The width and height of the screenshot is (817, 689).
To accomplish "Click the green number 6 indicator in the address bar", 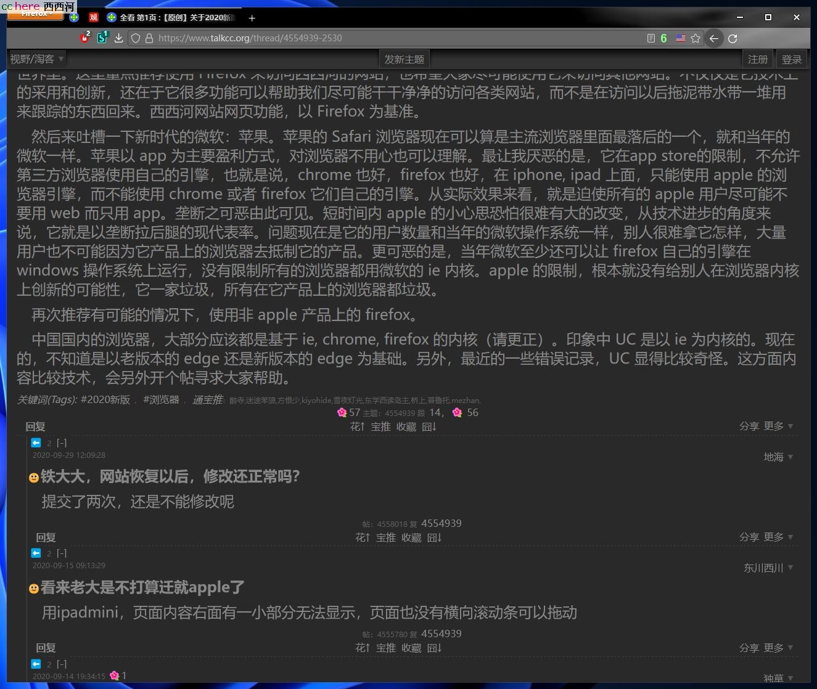I will coord(664,38).
